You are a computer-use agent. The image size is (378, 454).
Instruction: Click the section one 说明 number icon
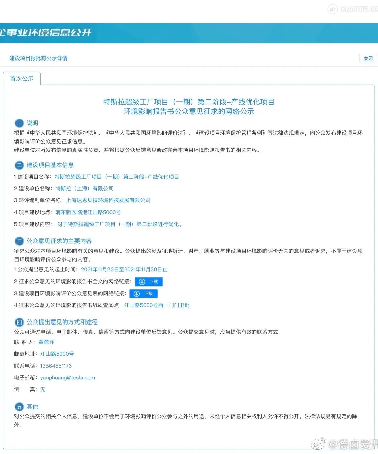click(19, 123)
